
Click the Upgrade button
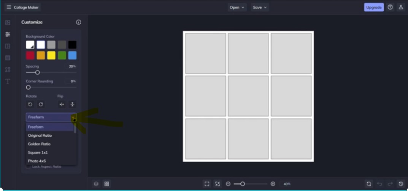[373, 7]
